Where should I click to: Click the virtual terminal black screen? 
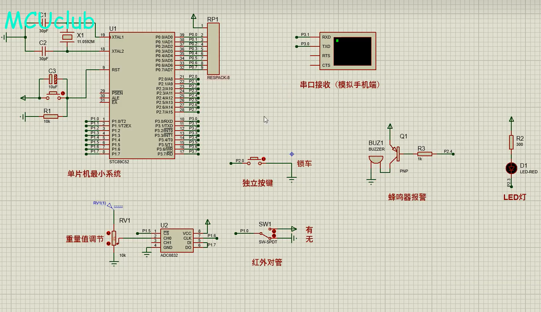352,51
